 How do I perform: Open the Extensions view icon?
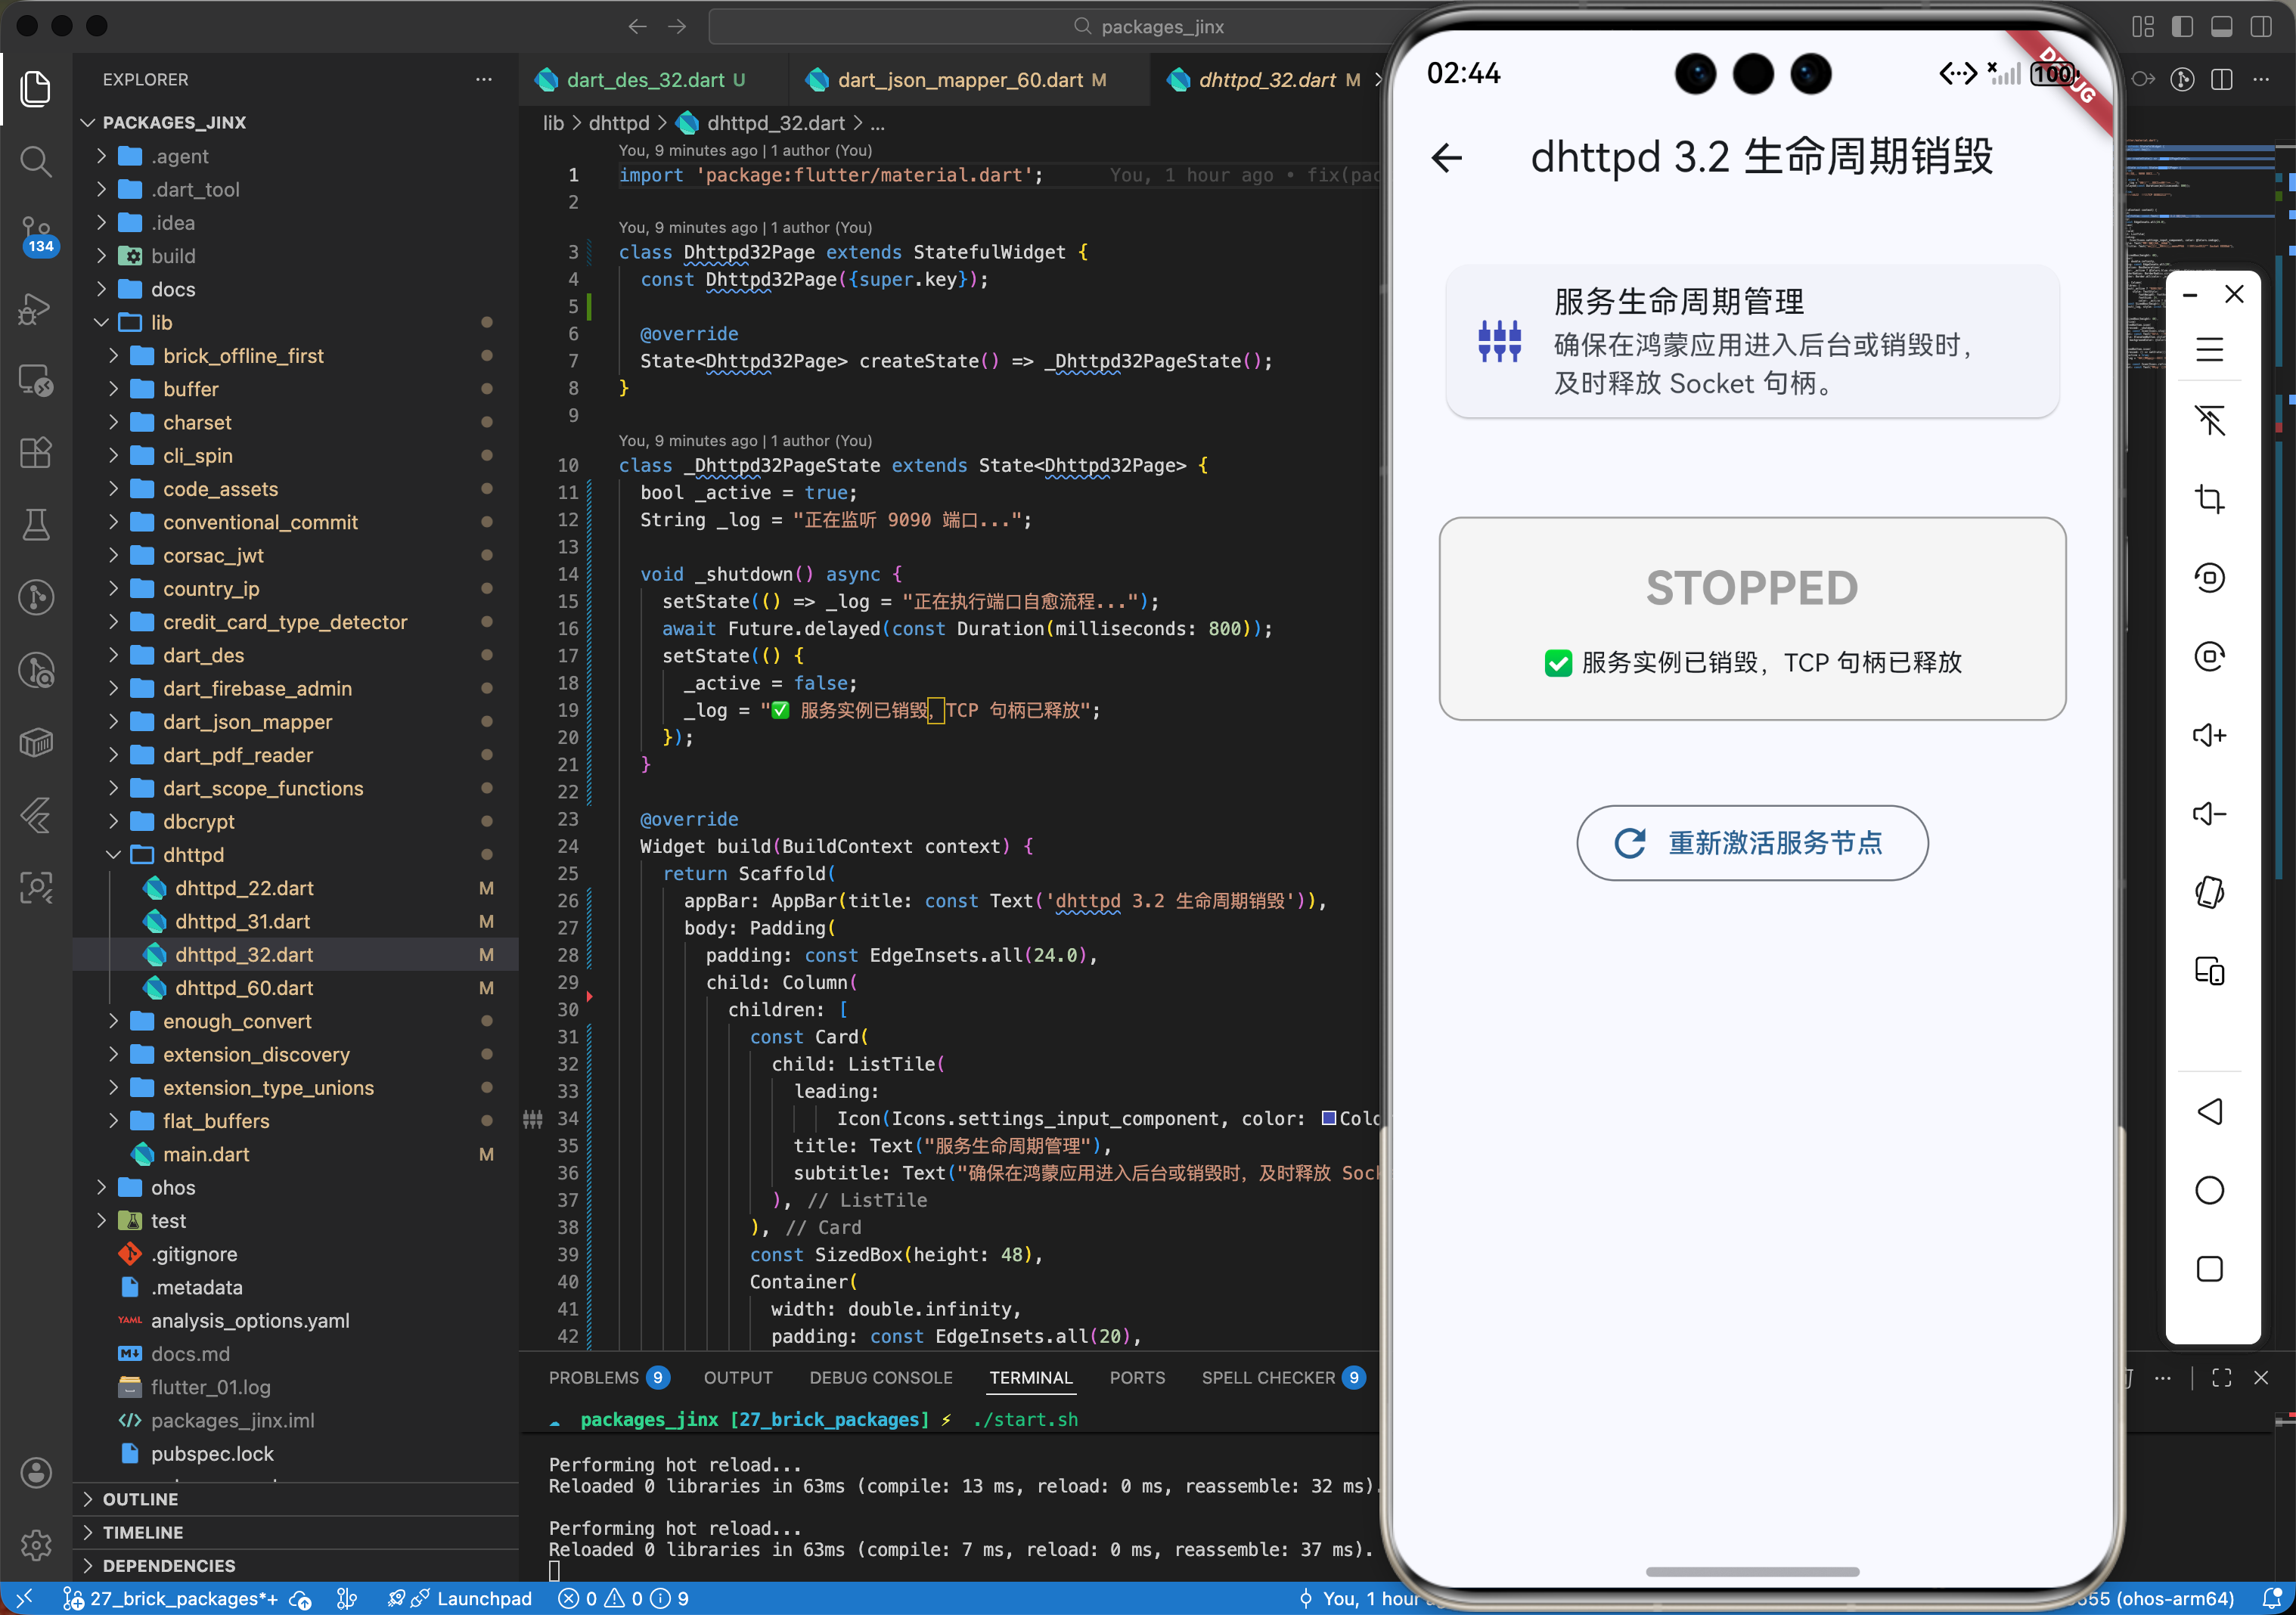tap(36, 453)
